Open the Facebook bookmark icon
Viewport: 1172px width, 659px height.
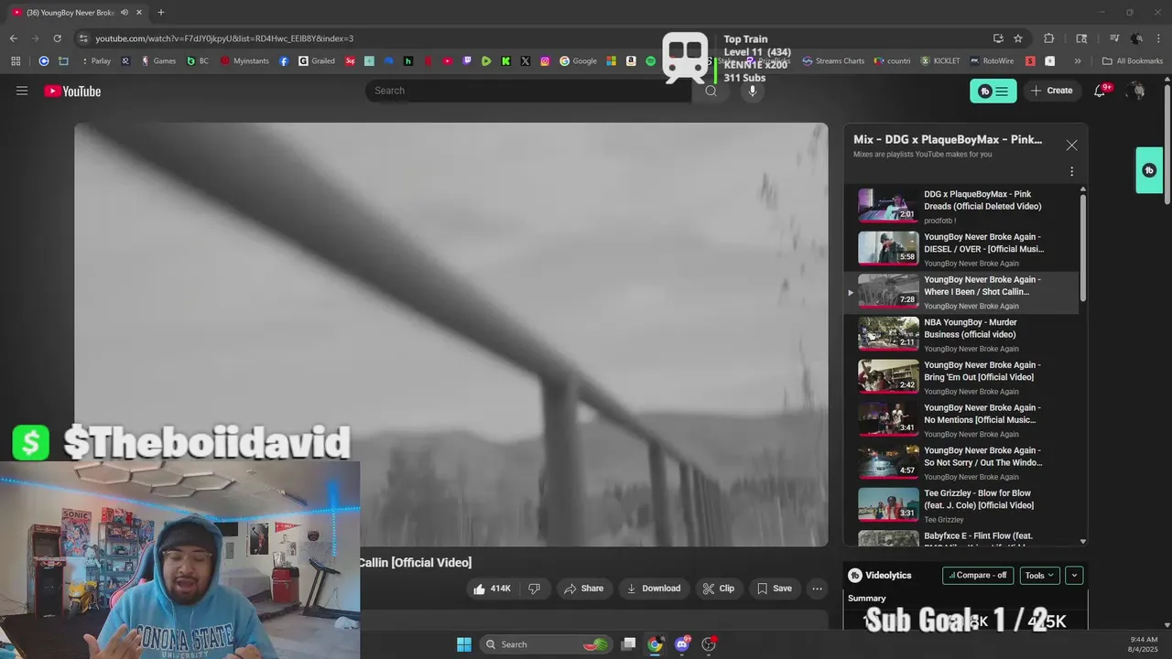(284, 61)
